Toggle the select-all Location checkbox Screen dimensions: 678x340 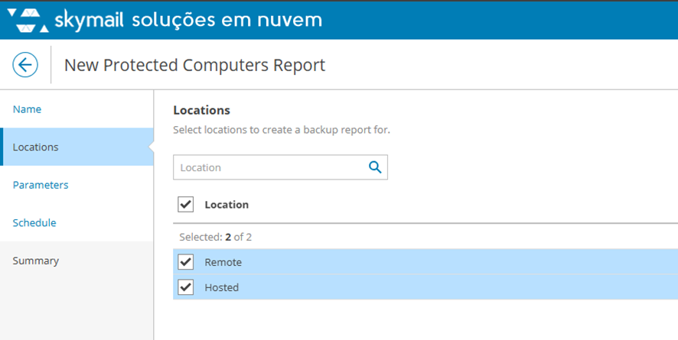(x=185, y=204)
